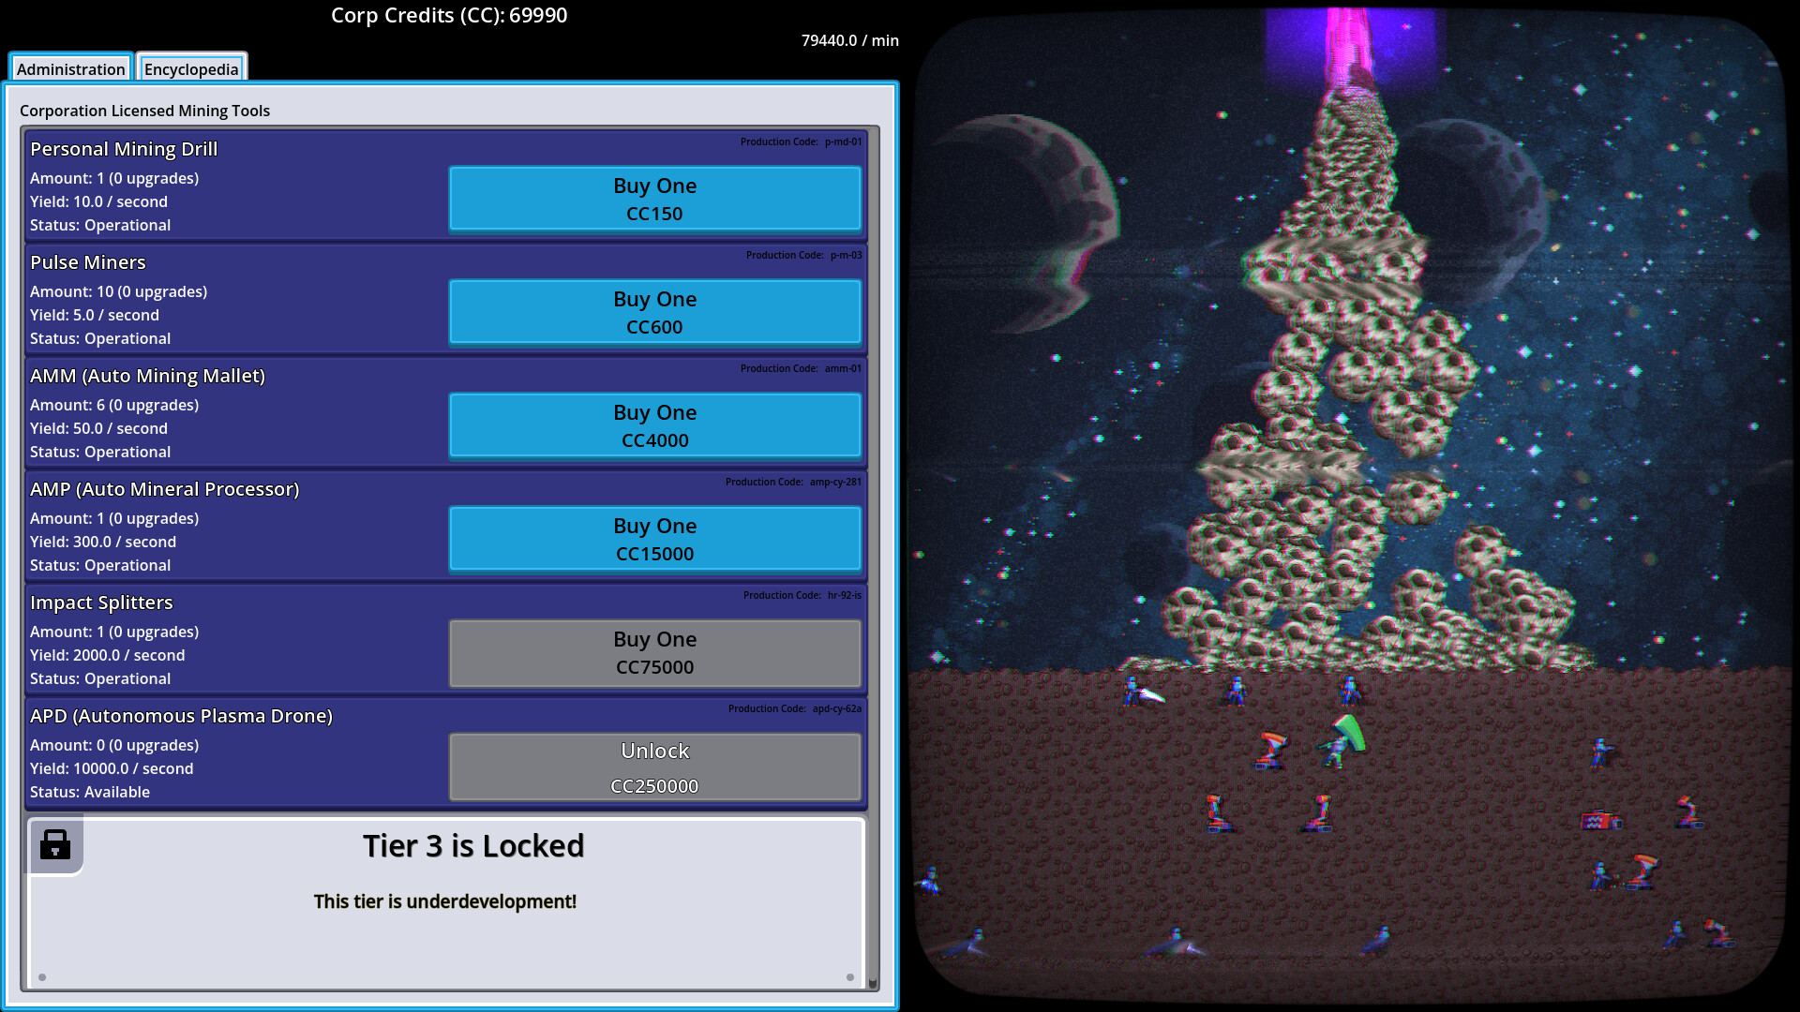Select the Impact Splitters entry title
This screenshot has width=1800, height=1012.
101,603
